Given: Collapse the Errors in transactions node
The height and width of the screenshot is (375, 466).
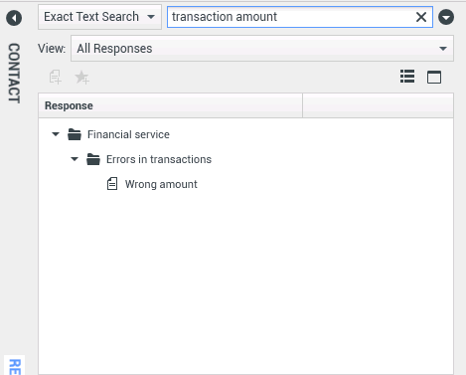Looking at the screenshot, I should 75,159.
